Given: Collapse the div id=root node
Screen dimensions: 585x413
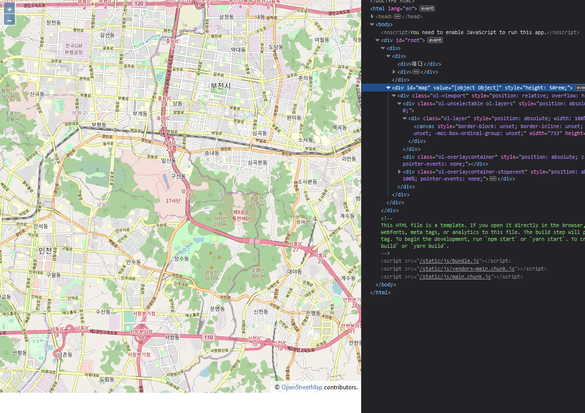Looking at the screenshot, I should [x=377, y=40].
